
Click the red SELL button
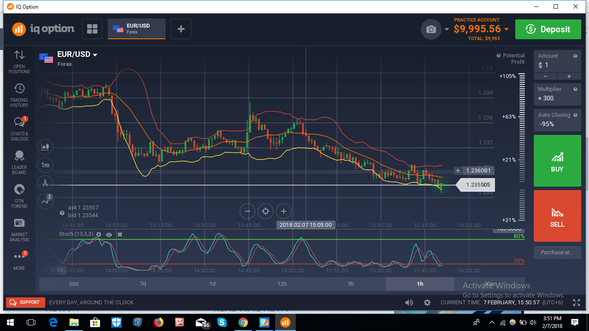pos(557,216)
